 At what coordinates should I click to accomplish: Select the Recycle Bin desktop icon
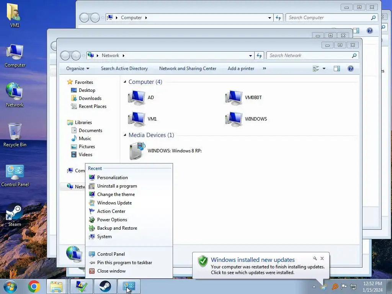15,135
